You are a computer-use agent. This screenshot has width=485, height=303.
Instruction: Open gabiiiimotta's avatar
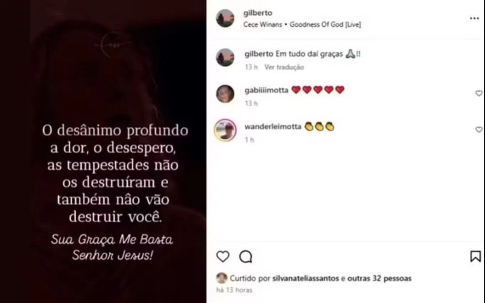[225, 94]
